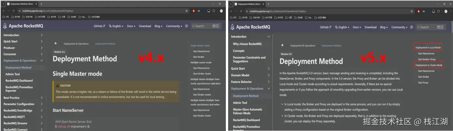Open URL bookmarks folder in left window
Screen dimensions: 453x131
point(6,17)
